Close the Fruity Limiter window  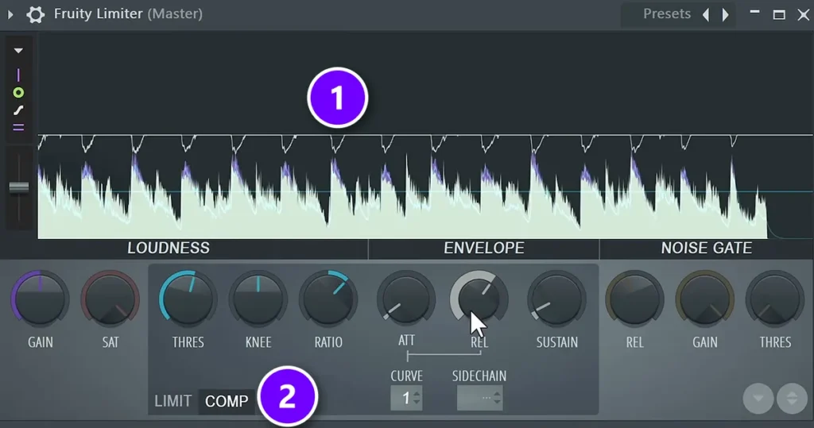[803, 14]
